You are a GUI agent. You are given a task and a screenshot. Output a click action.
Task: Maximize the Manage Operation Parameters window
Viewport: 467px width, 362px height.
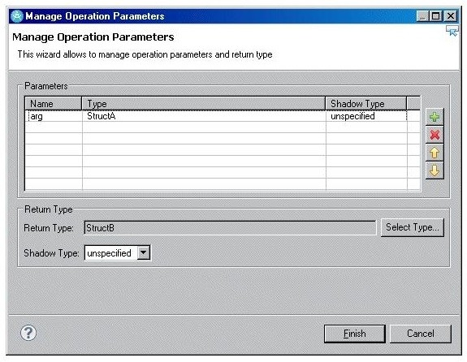click(x=436, y=15)
